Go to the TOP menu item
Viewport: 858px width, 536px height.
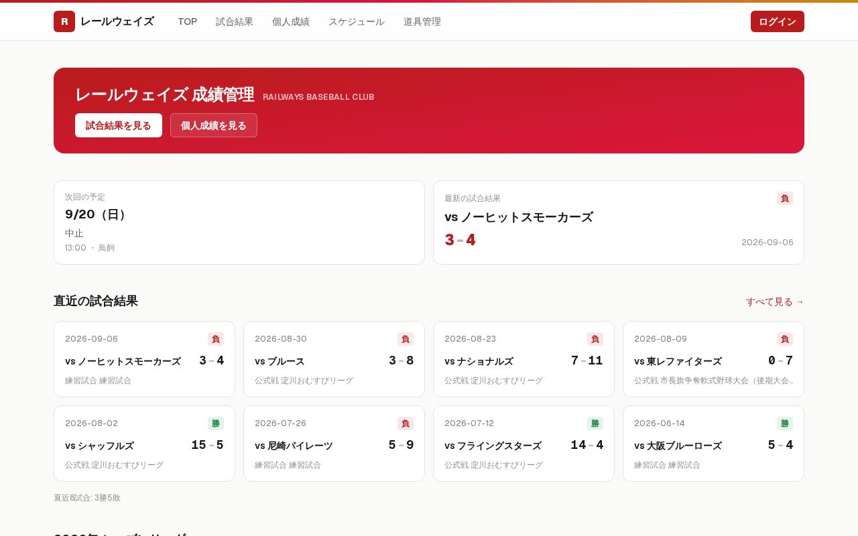(188, 21)
